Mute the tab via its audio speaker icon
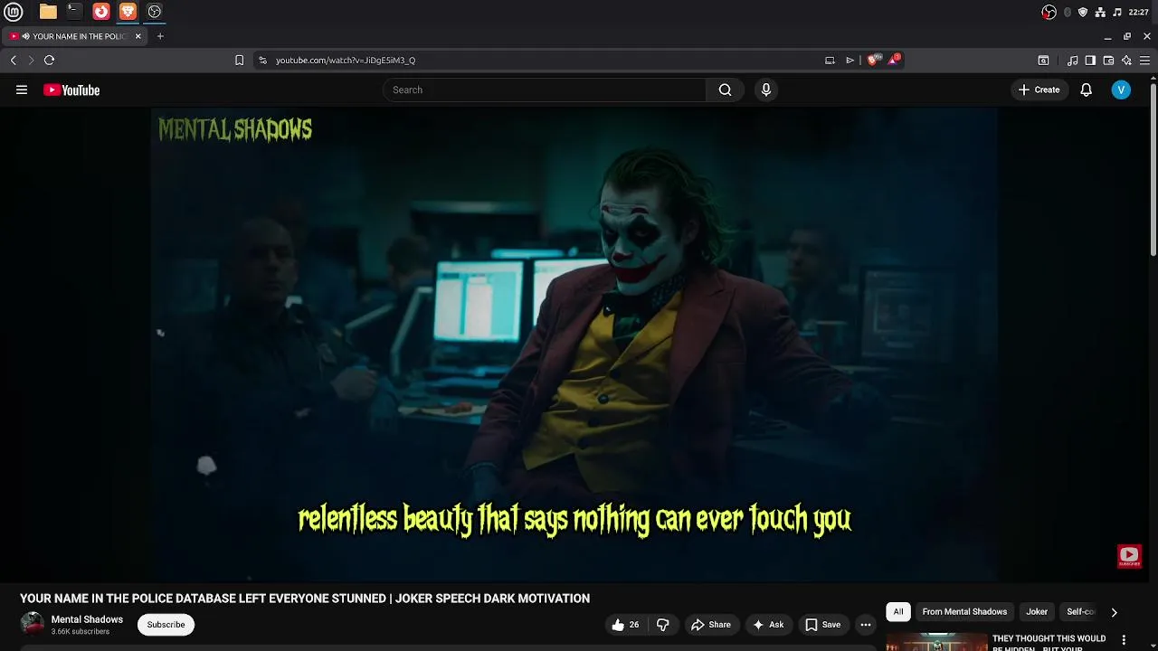This screenshot has height=651, width=1158. pos(26,36)
